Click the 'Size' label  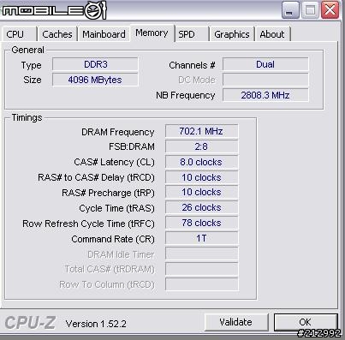(x=33, y=80)
